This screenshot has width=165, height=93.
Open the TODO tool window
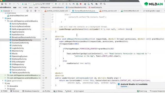(4, 91)
